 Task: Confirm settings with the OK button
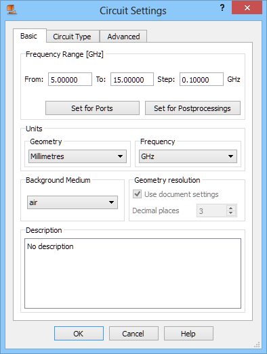point(79,333)
